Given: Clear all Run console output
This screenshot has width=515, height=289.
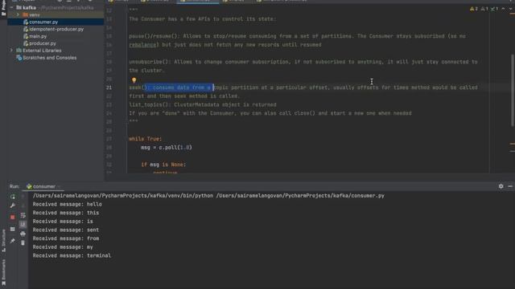Looking at the screenshot, I should pyautogui.click(x=23, y=242).
